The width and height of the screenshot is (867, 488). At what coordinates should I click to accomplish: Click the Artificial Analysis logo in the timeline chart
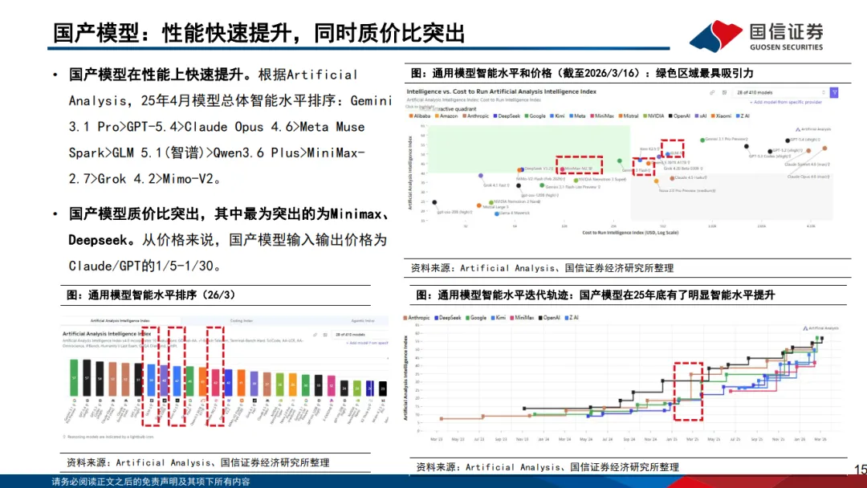[821, 328]
